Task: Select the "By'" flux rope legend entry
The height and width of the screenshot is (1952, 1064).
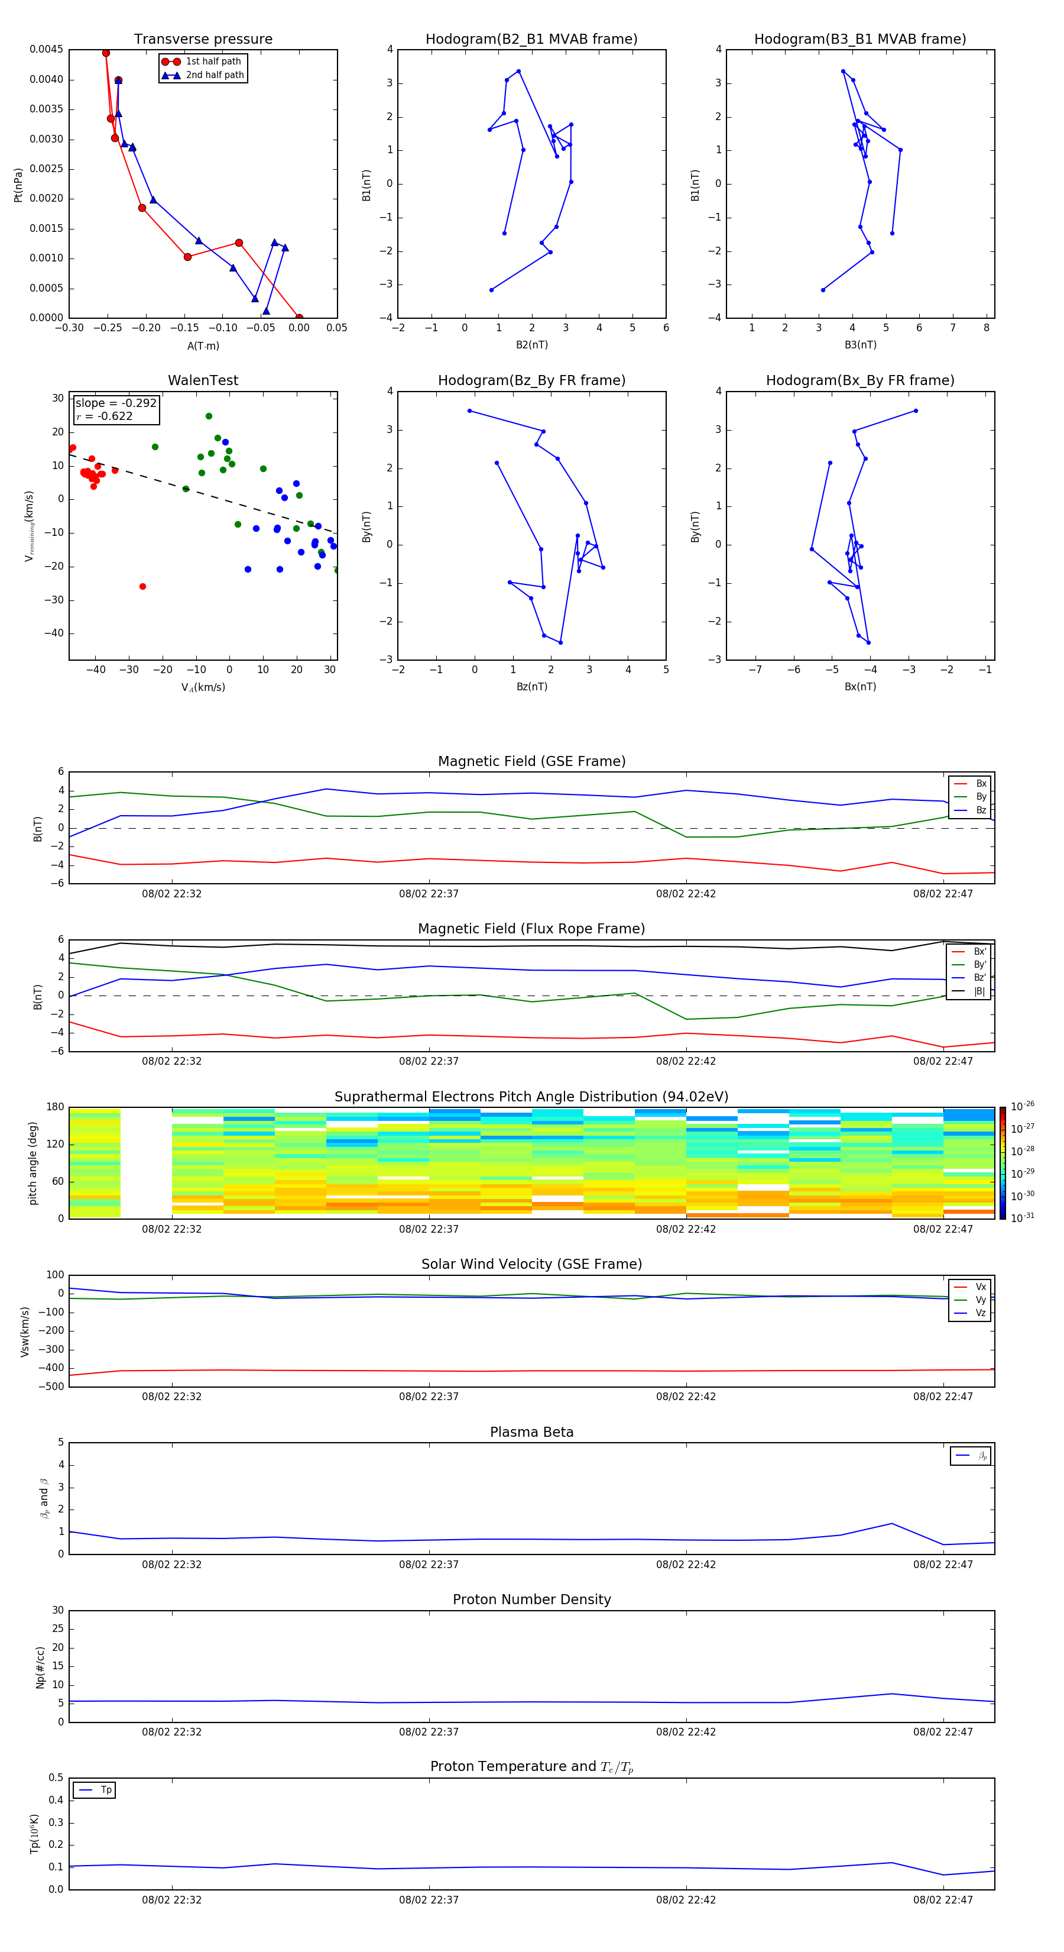Action: [x=969, y=965]
